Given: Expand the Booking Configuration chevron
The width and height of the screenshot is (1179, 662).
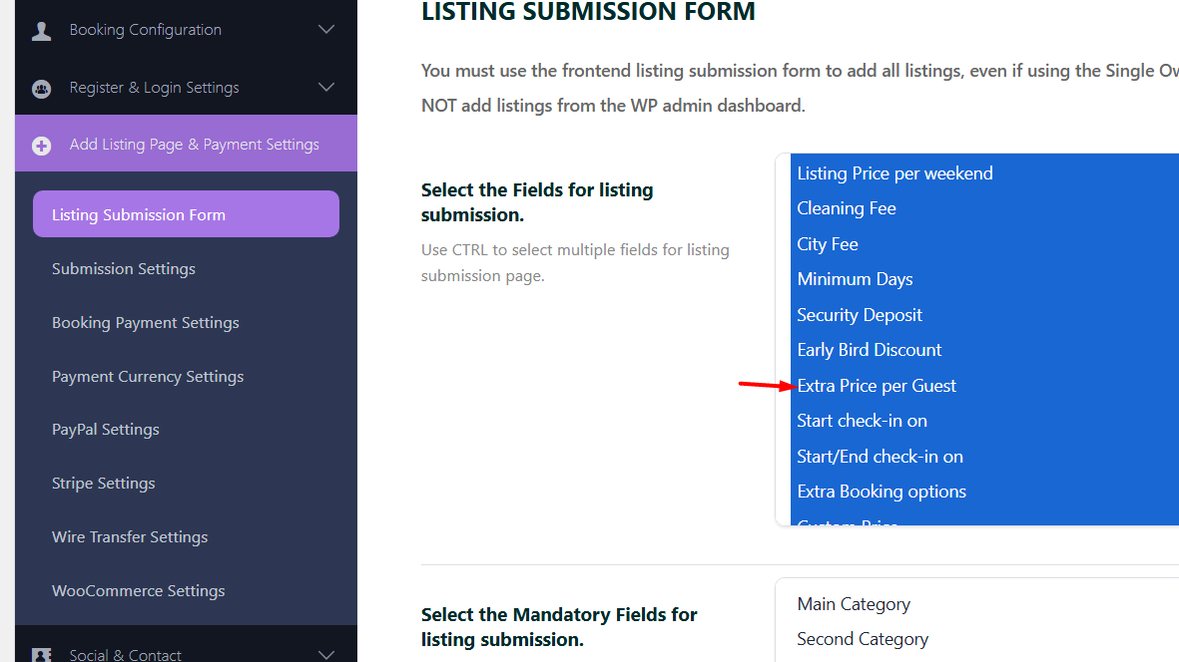Looking at the screenshot, I should click(x=326, y=30).
